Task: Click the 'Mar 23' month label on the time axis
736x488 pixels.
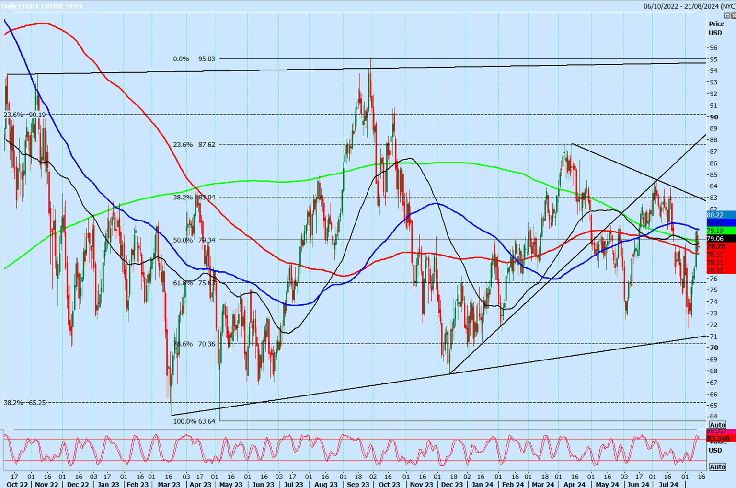Action: pos(169,484)
